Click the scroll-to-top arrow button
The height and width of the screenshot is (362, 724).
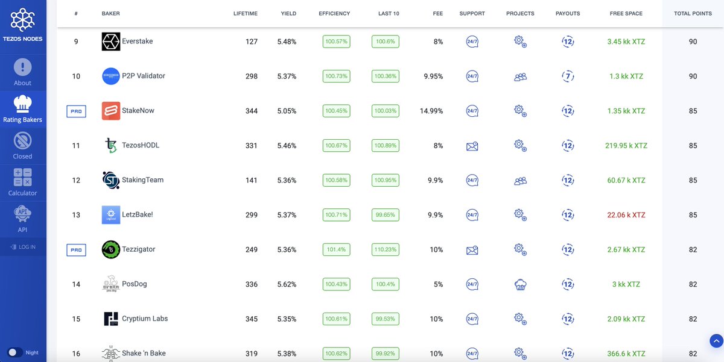tap(716, 340)
